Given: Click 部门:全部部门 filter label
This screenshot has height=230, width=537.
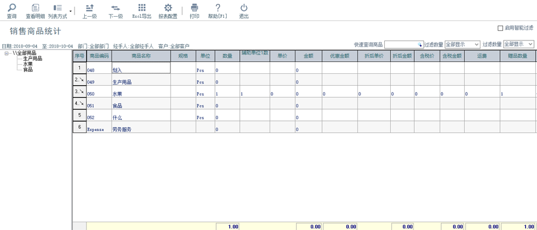Looking at the screenshot, I should (x=94, y=46).
